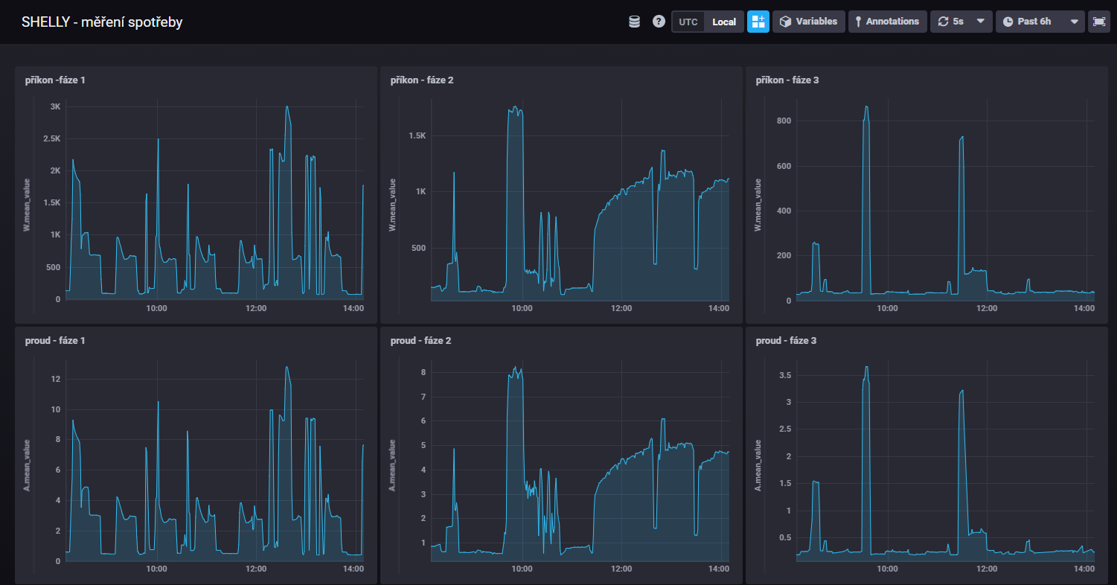1117x585 pixels.
Task: Open the Past 6h time range dropdown arrow
Action: click(1074, 22)
